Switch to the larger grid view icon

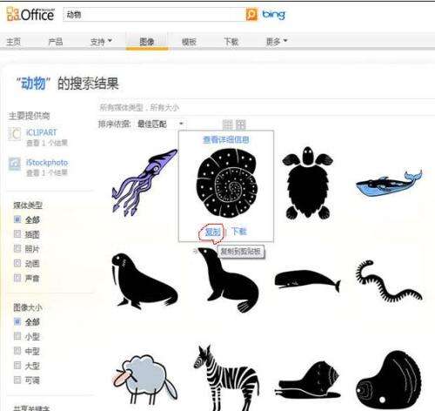(241, 125)
